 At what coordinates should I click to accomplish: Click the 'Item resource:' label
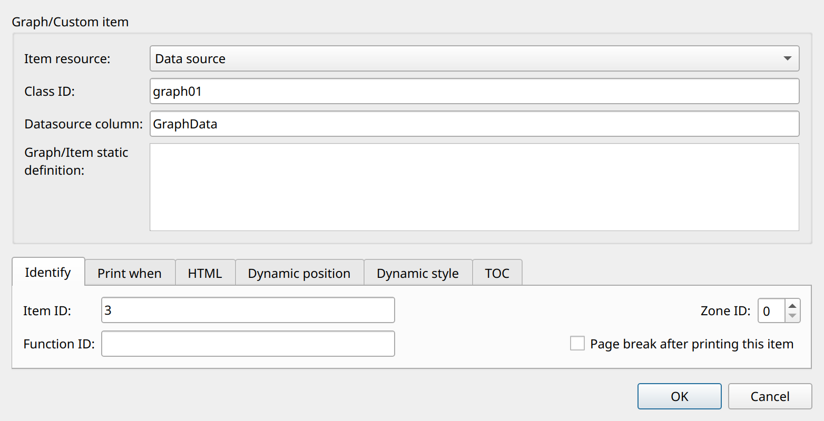[67, 58]
